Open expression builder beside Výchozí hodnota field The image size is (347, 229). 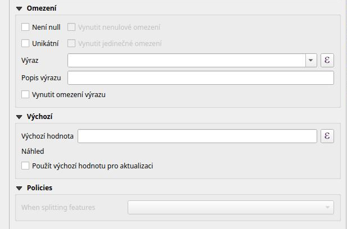click(x=327, y=136)
